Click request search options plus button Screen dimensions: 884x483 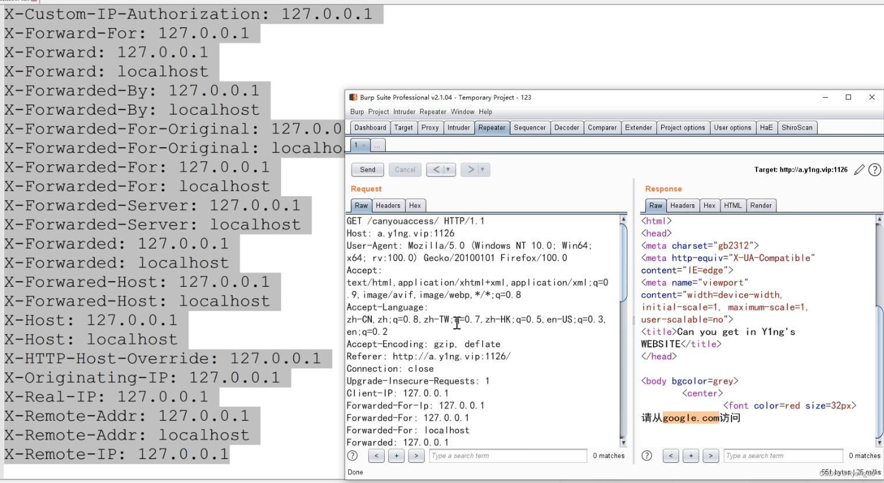coord(396,456)
